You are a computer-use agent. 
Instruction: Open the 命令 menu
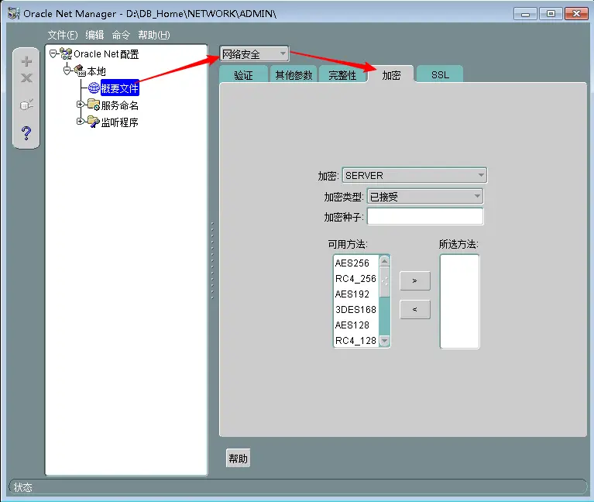(122, 35)
